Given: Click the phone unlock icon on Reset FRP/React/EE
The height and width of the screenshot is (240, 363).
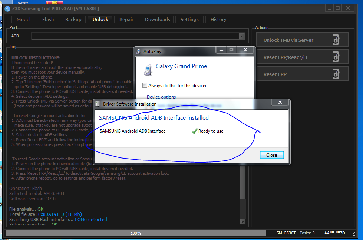Looking at the screenshot, I should click(336, 57).
